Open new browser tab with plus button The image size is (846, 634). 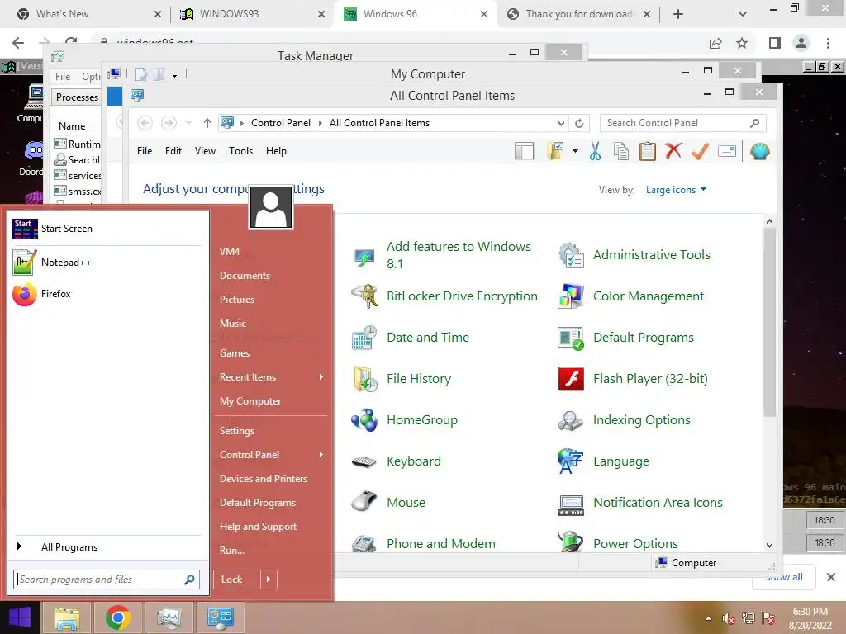coord(678,14)
